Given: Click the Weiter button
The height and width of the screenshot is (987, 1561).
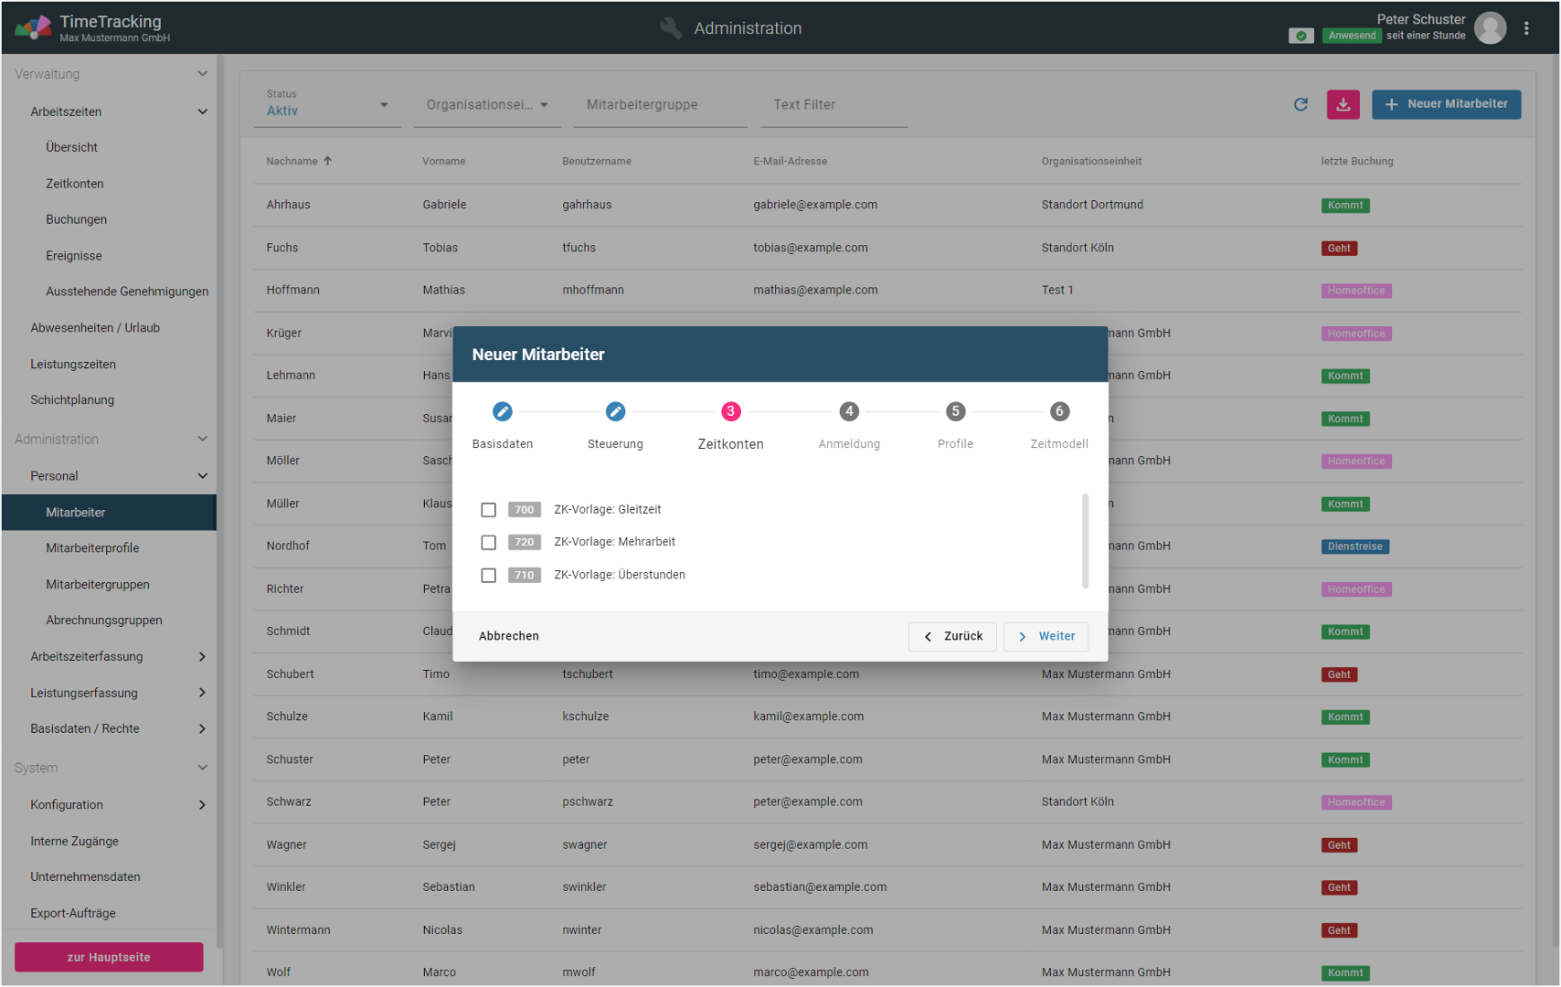Looking at the screenshot, I should pos(1046,636).
